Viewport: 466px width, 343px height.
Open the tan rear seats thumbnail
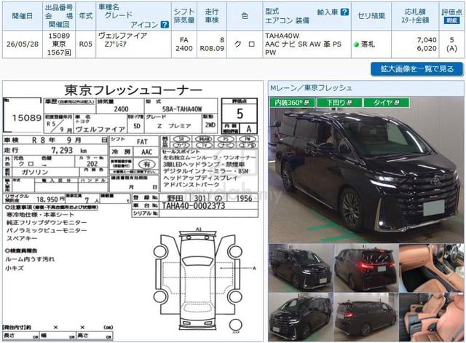pos(431,317)
